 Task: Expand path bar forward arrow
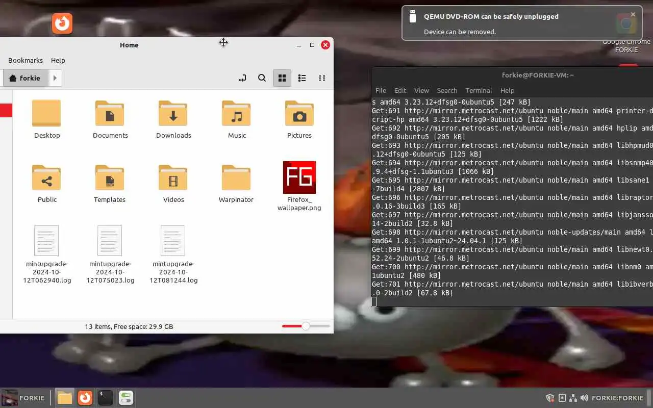pyautogui.click(x=55, y=78)
